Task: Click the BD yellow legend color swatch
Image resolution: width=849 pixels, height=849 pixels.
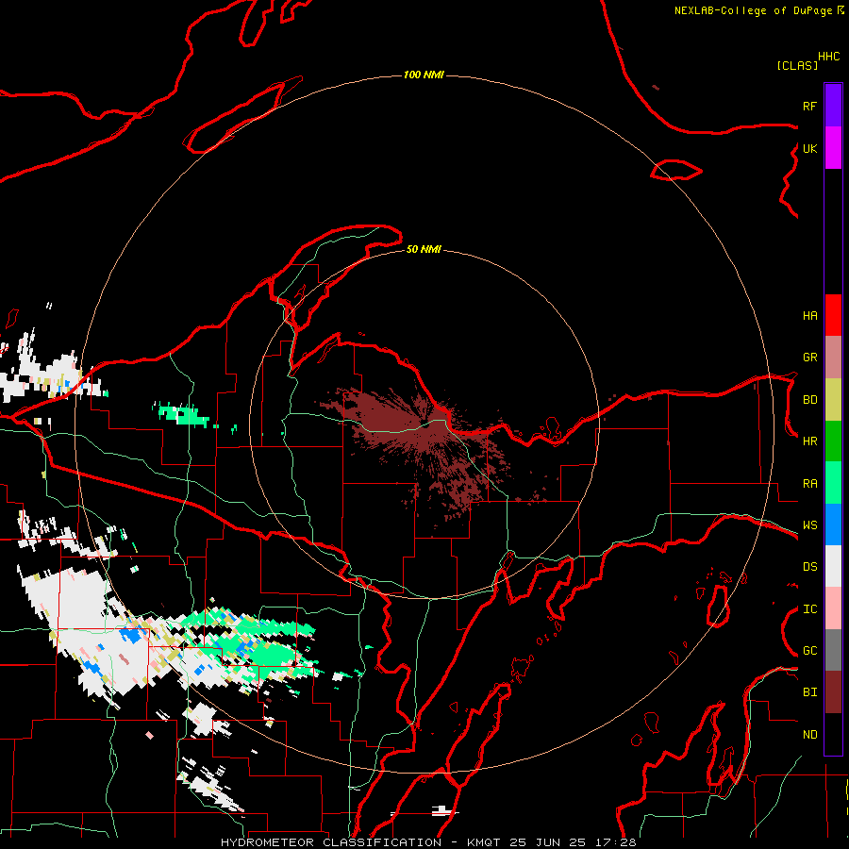Action: click(x=833, y=399)
